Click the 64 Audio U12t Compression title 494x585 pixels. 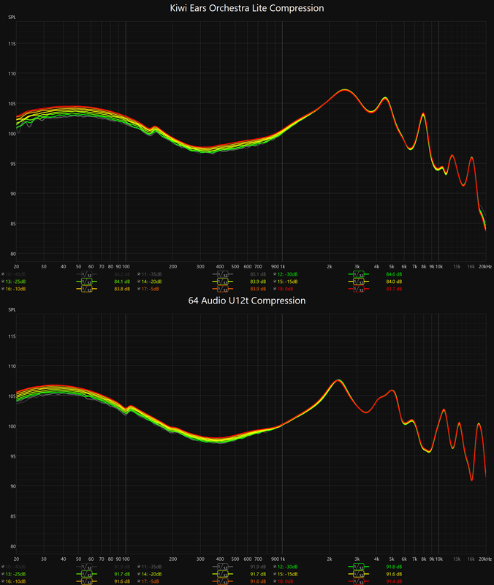pyautogui.click(x=247, y=301)
